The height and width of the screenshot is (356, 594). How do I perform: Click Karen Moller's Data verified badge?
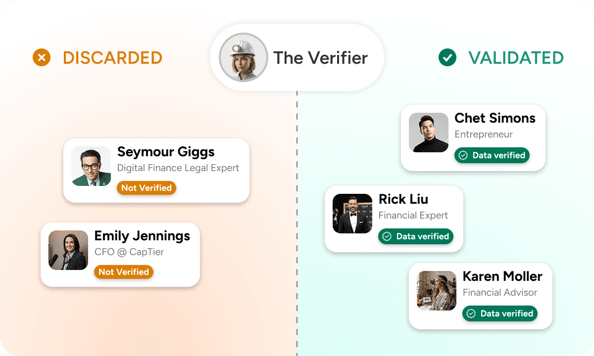[500, 313]
